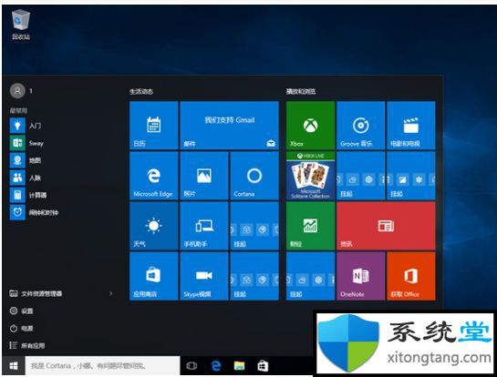Open the Microsoft Solitaire Collection tile
The height and width of the screenshot is (377, 497).
coord(310,176)
